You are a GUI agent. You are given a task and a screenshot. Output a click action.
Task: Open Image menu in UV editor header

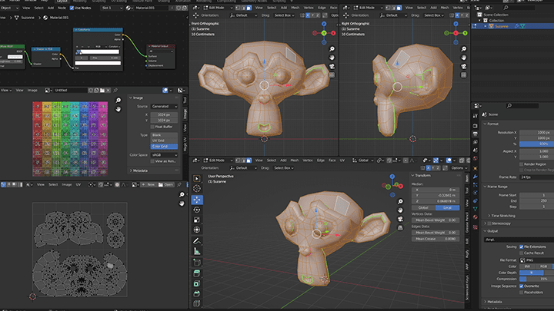coord(67,184)
